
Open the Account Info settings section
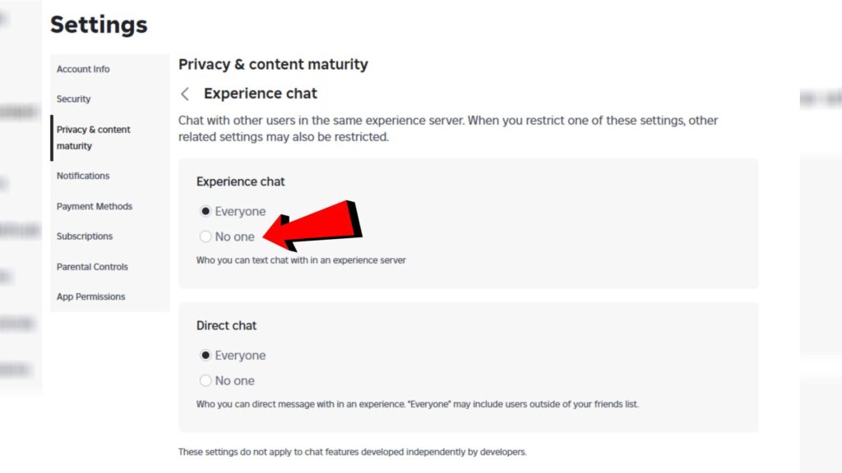(82, 69)
